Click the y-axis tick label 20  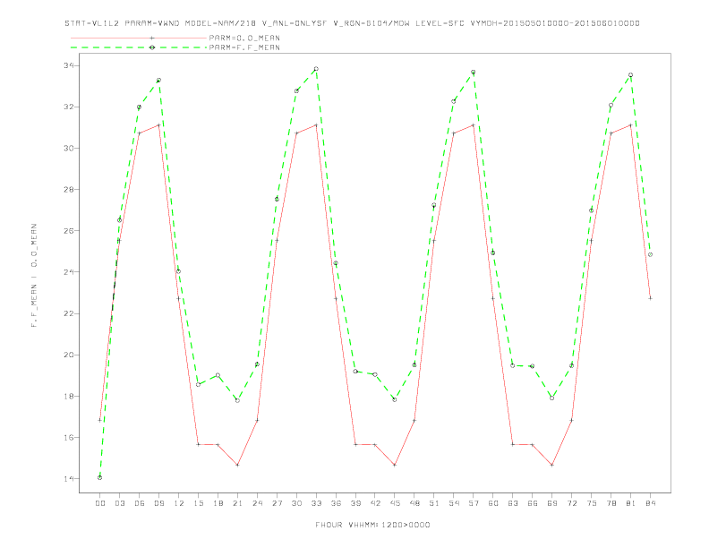point(69,355)
